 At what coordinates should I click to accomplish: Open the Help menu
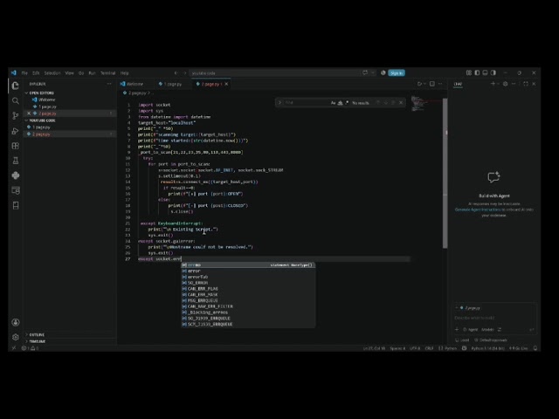pyautogui.click(x=124, y=73)
